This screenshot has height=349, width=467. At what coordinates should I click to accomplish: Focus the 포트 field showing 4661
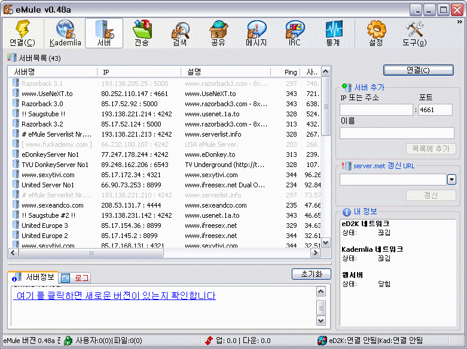(435, 110)
